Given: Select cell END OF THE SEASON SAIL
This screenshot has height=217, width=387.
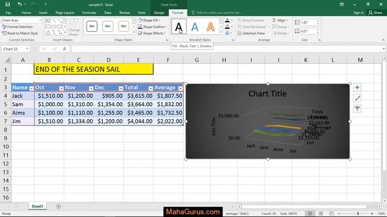Looking at the screenshot, I should [x=94, y=69].
